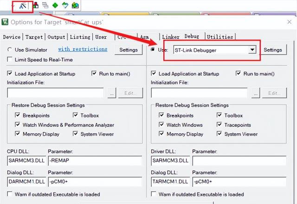Open Manage Run-Time Environment green diamond icon
This screenshot has height=204, width=297.
[55, 5]
